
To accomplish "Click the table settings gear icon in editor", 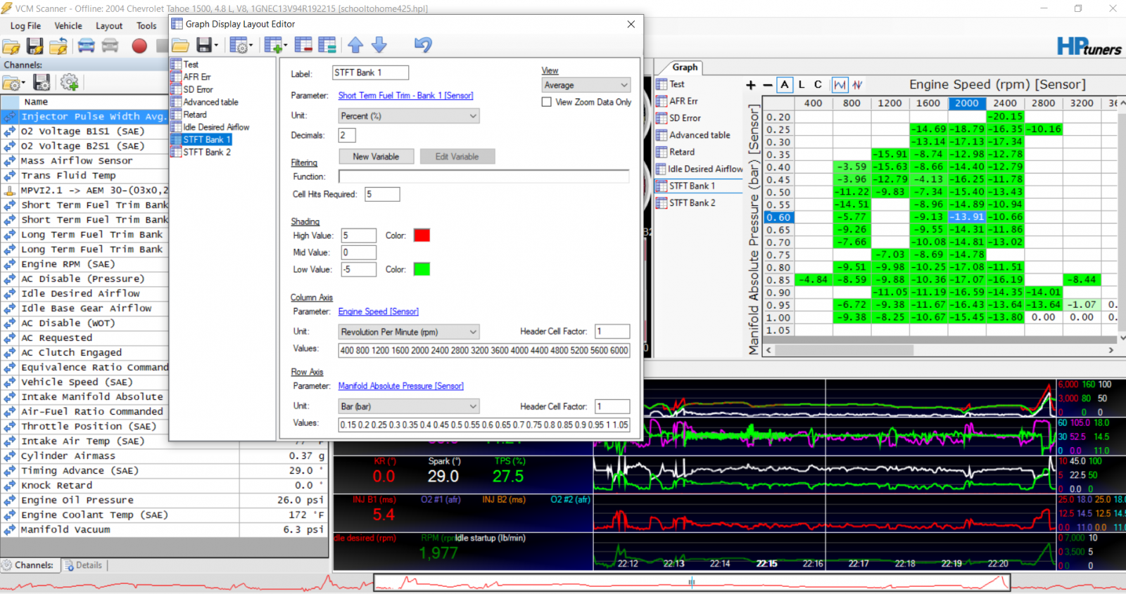I will (x=238, y=46).
